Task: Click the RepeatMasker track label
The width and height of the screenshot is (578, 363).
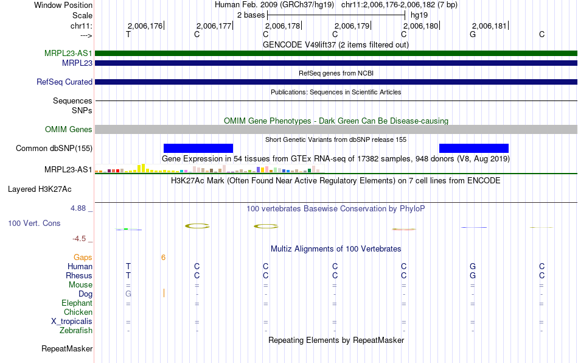Action: coord(67,348)
